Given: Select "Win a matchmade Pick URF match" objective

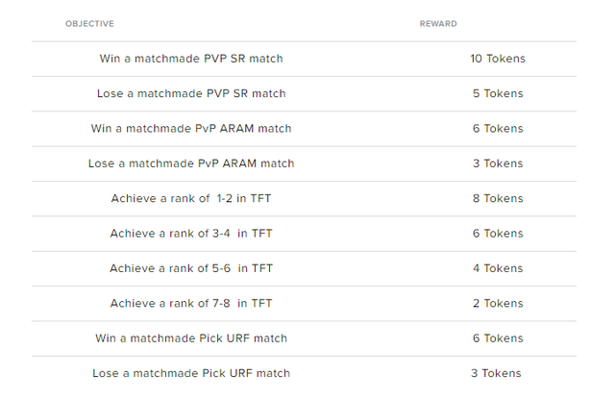Looking at the screenshot, I should tap(191, 338).
